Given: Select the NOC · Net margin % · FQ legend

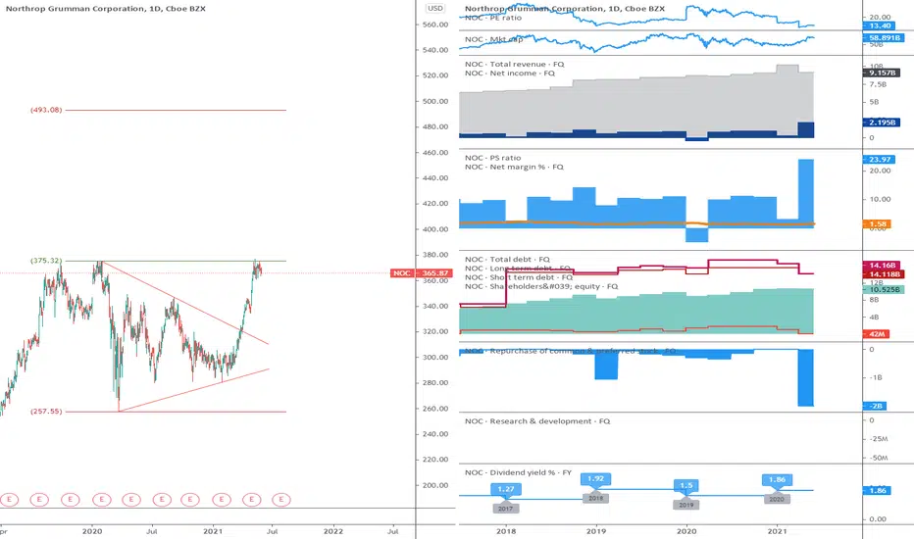Looking at the screenshot, I should tap(514, 168).
